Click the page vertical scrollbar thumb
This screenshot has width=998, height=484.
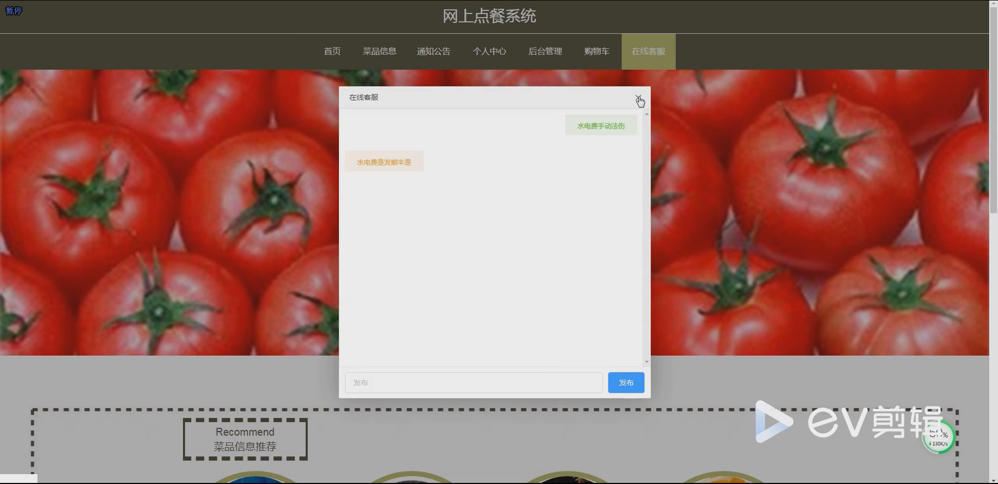(x=993, y=110)
